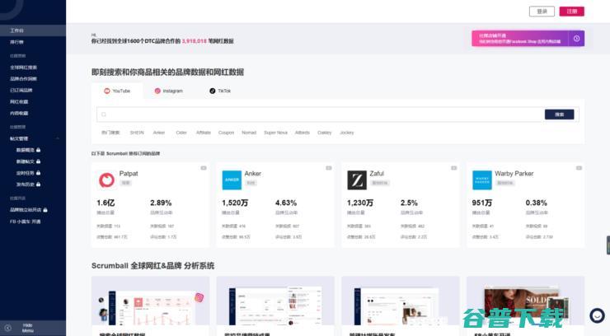Select the Oakley hot search keyword
610x336 pixels.
coord(325,133)
